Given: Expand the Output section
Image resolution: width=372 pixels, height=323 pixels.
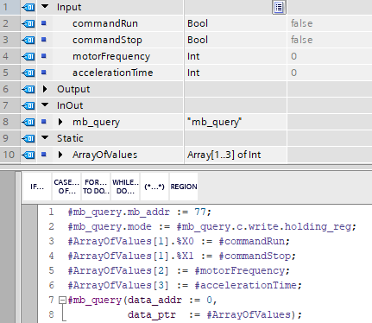Looking at the screenshot, I should [45, 89].
